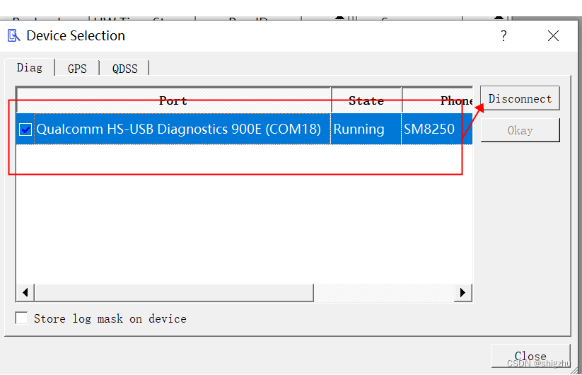The width and height of the screenshot is (582, 375).
Task: Click the question mark help button
Action: tap(504, 36)
